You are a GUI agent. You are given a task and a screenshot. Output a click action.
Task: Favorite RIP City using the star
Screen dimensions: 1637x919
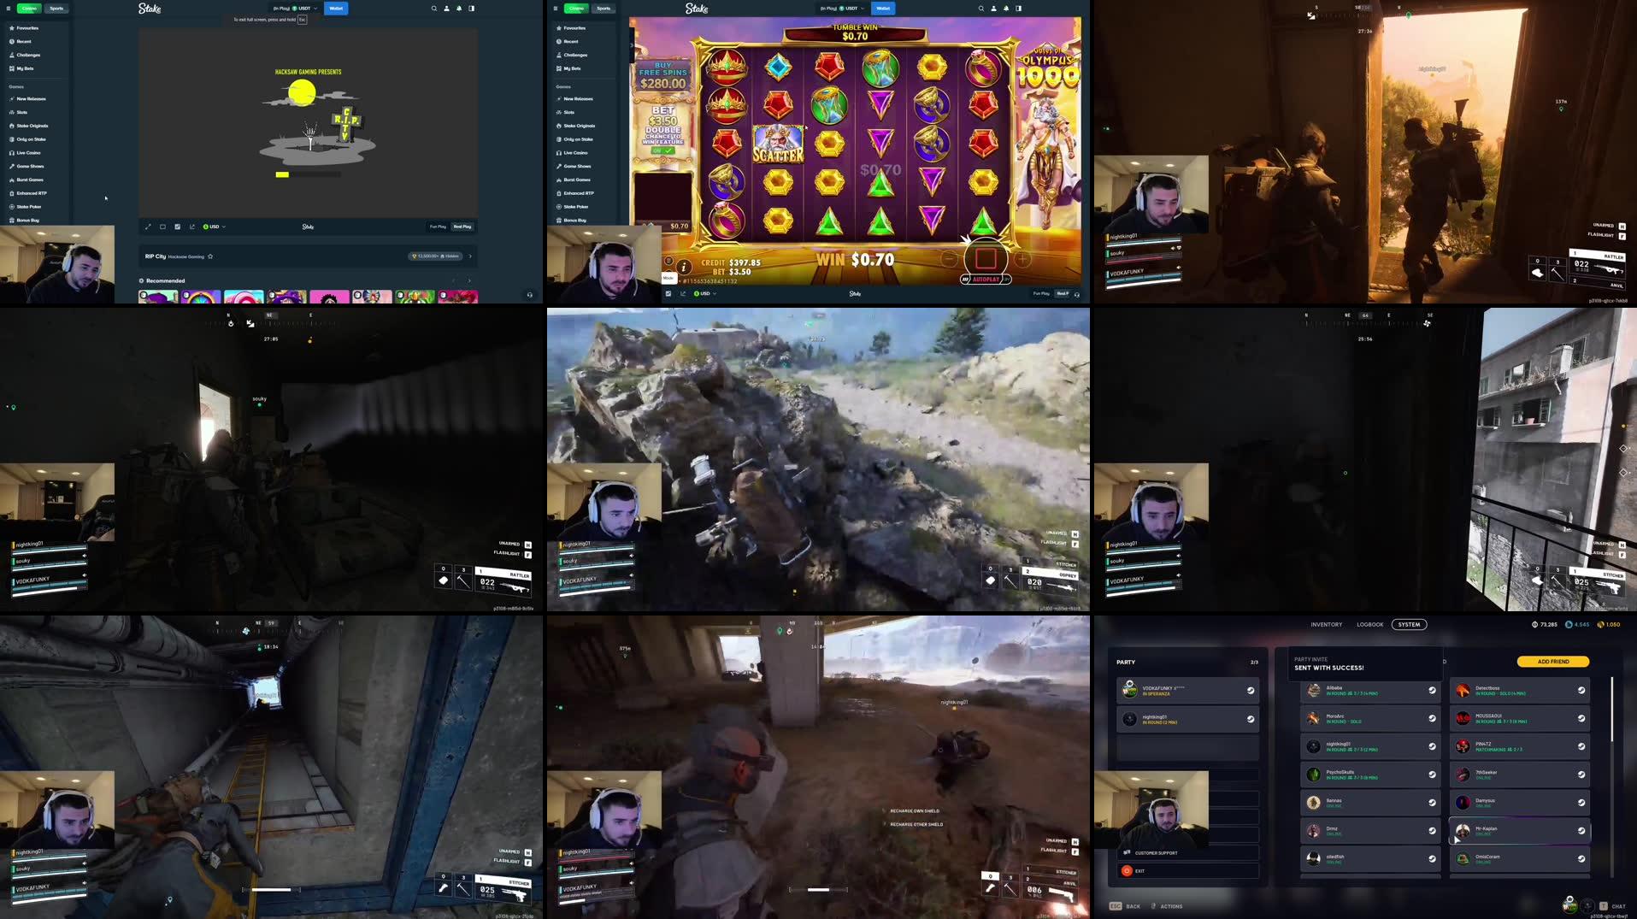click(x=210, y=256)
